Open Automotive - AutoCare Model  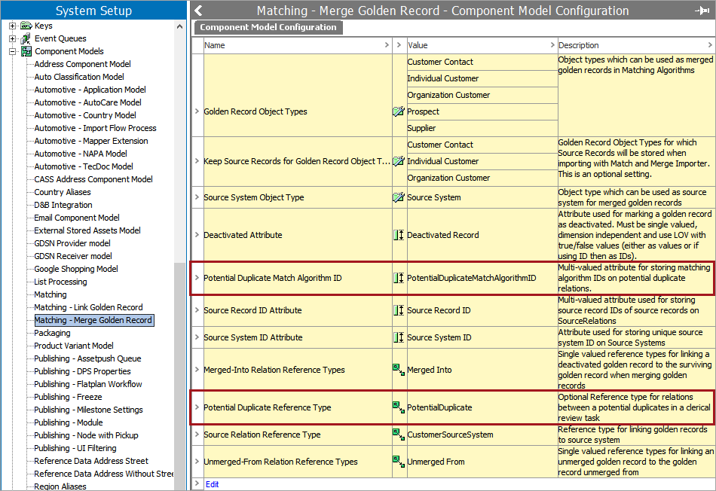click(87, 102)
